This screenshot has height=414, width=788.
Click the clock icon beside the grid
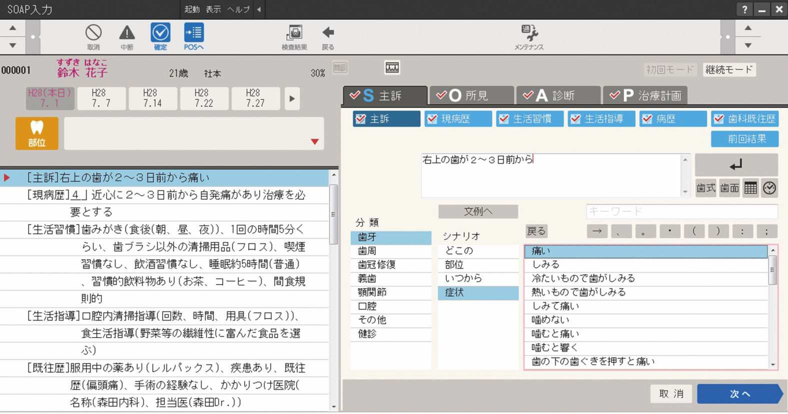click(769, 188)
